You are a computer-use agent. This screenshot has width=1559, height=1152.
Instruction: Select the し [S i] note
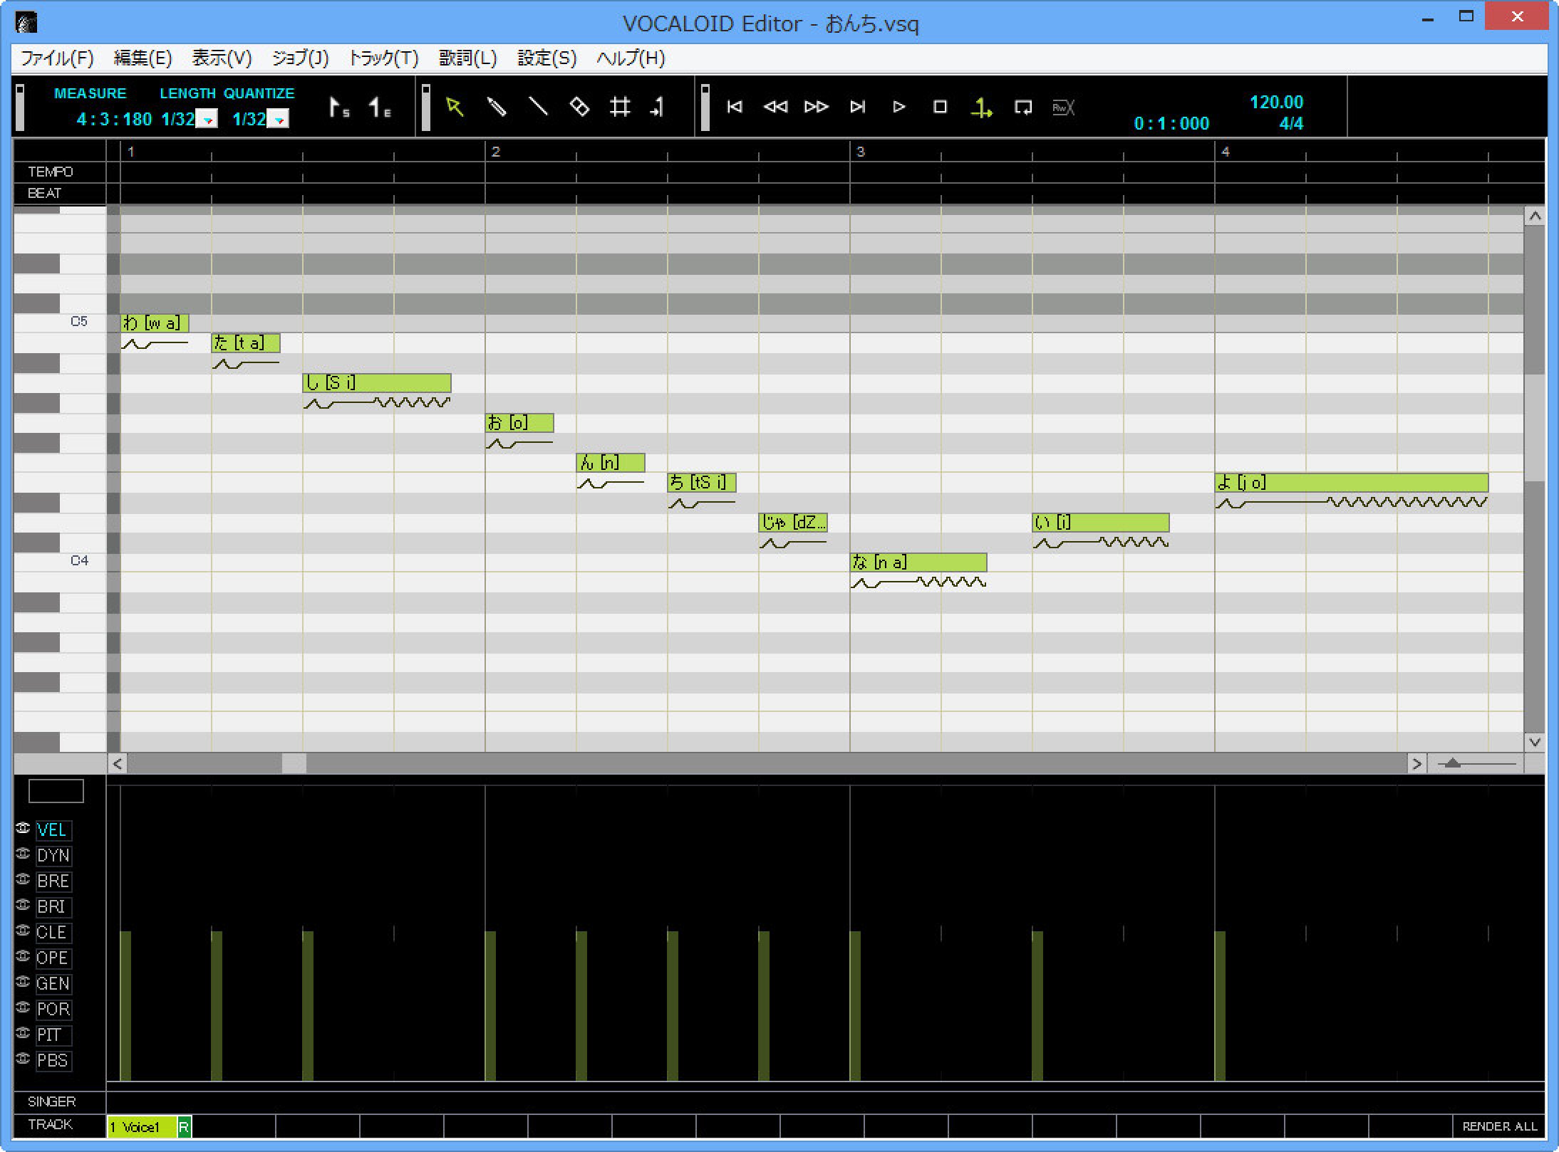377,383
